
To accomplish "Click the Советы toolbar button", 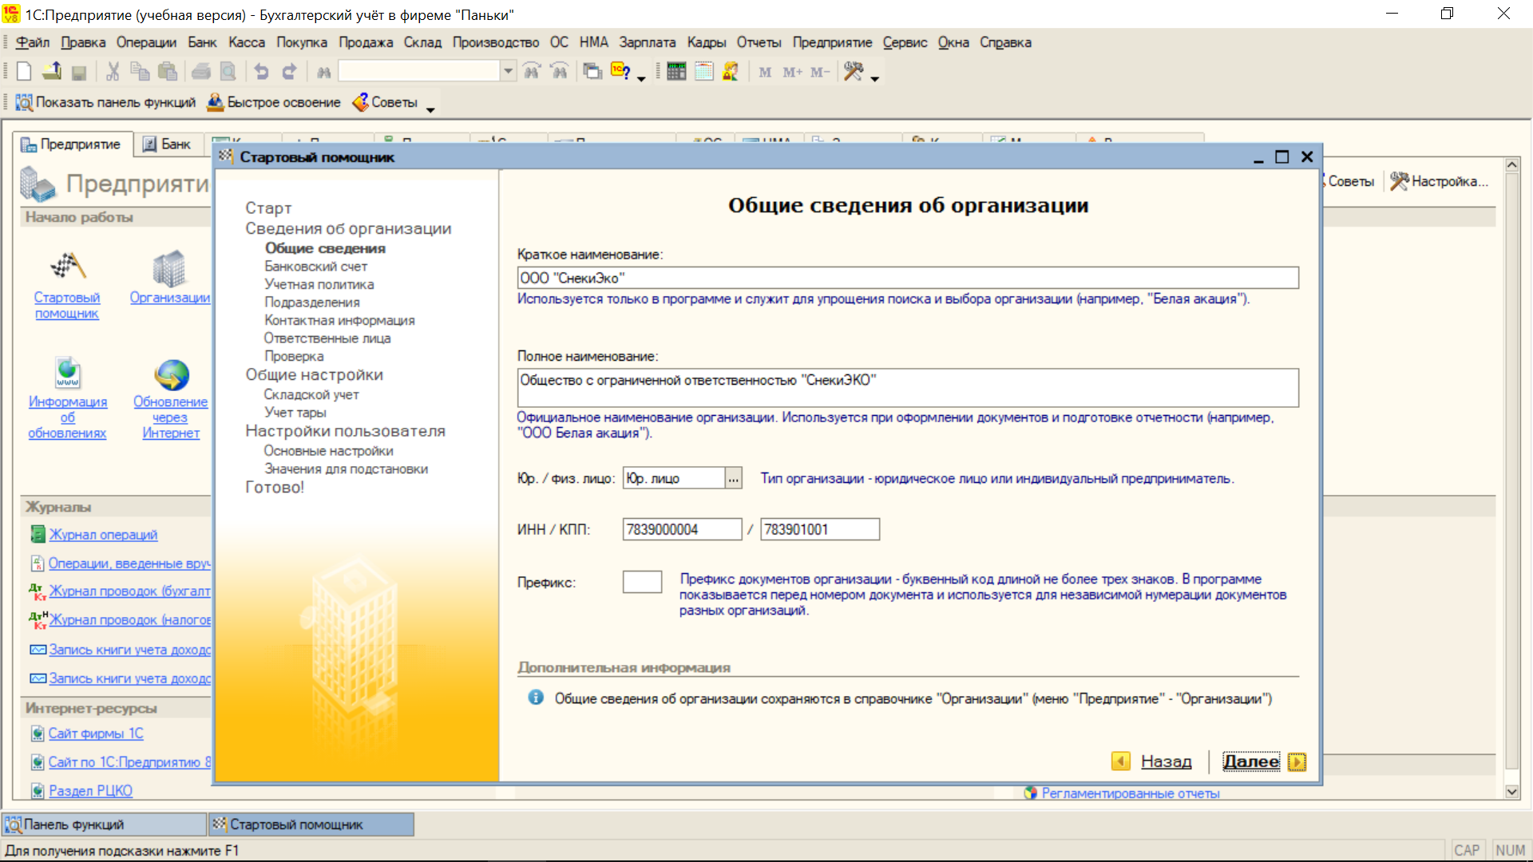I will [x=385, y=102].
